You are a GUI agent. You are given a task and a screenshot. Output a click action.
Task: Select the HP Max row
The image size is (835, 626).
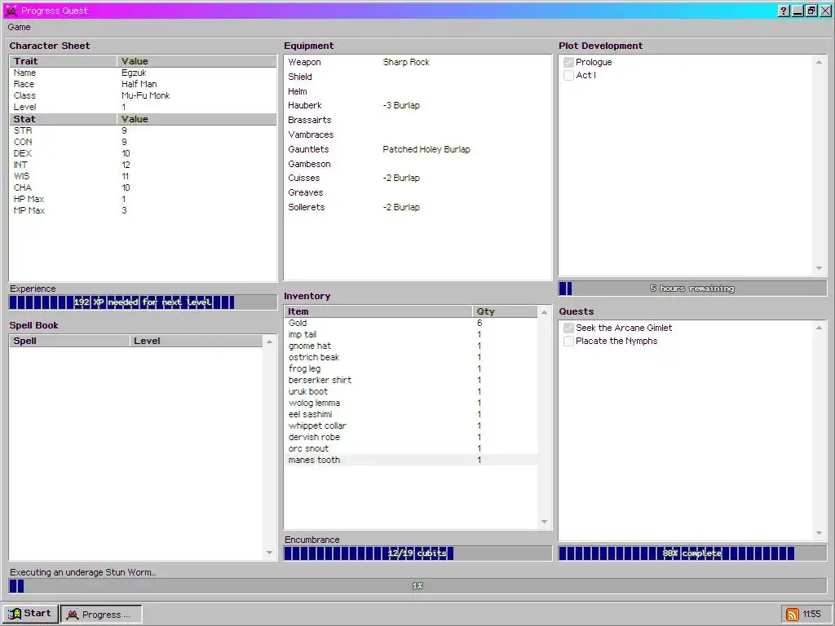pos(143,199)
